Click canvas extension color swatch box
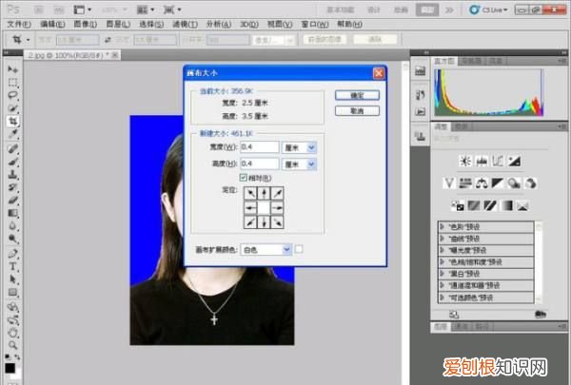571x385 pixels. click(299, 249)
